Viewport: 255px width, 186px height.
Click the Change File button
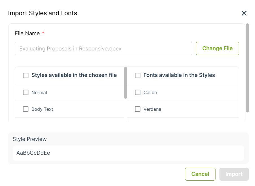217,48
